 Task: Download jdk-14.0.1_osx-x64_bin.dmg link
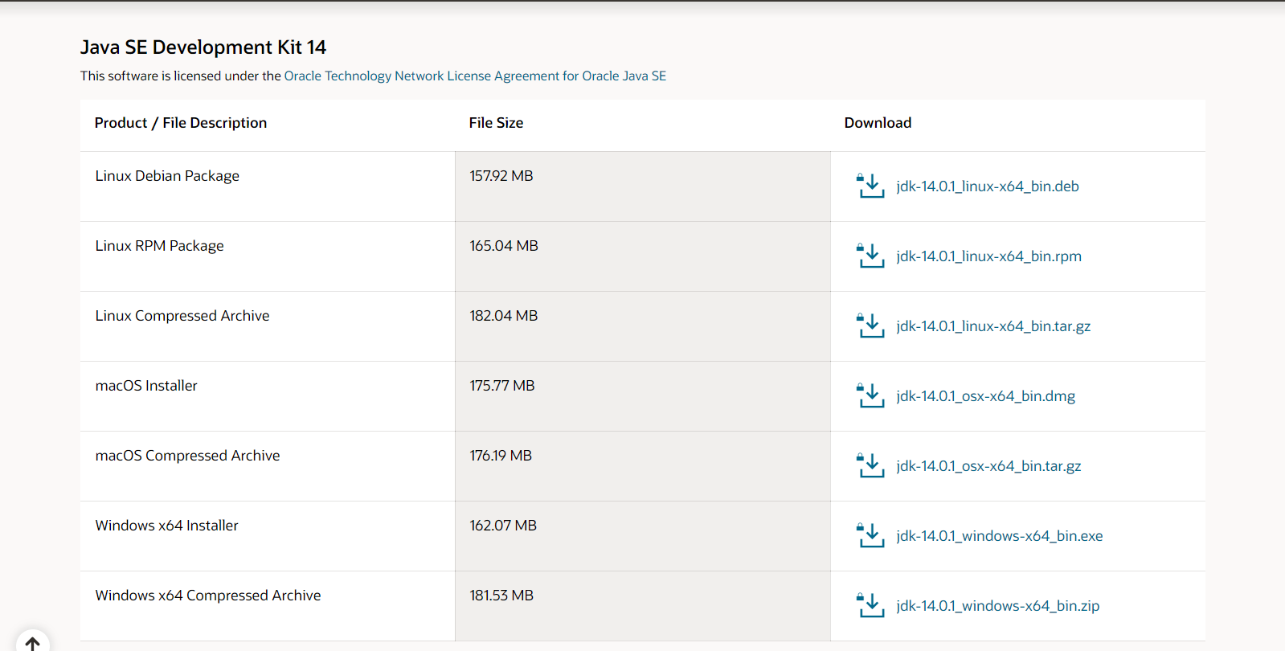985,396
